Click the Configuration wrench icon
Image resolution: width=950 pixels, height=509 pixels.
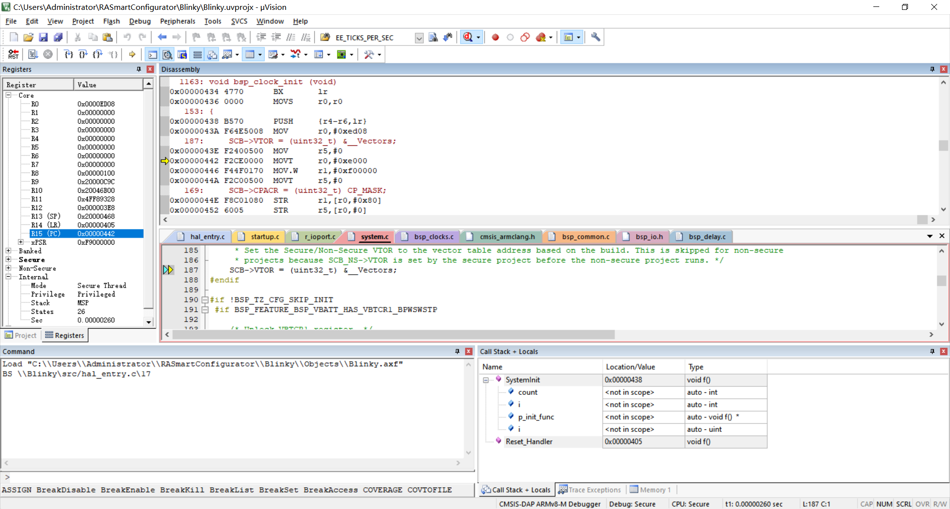click(x=596, y=37)
